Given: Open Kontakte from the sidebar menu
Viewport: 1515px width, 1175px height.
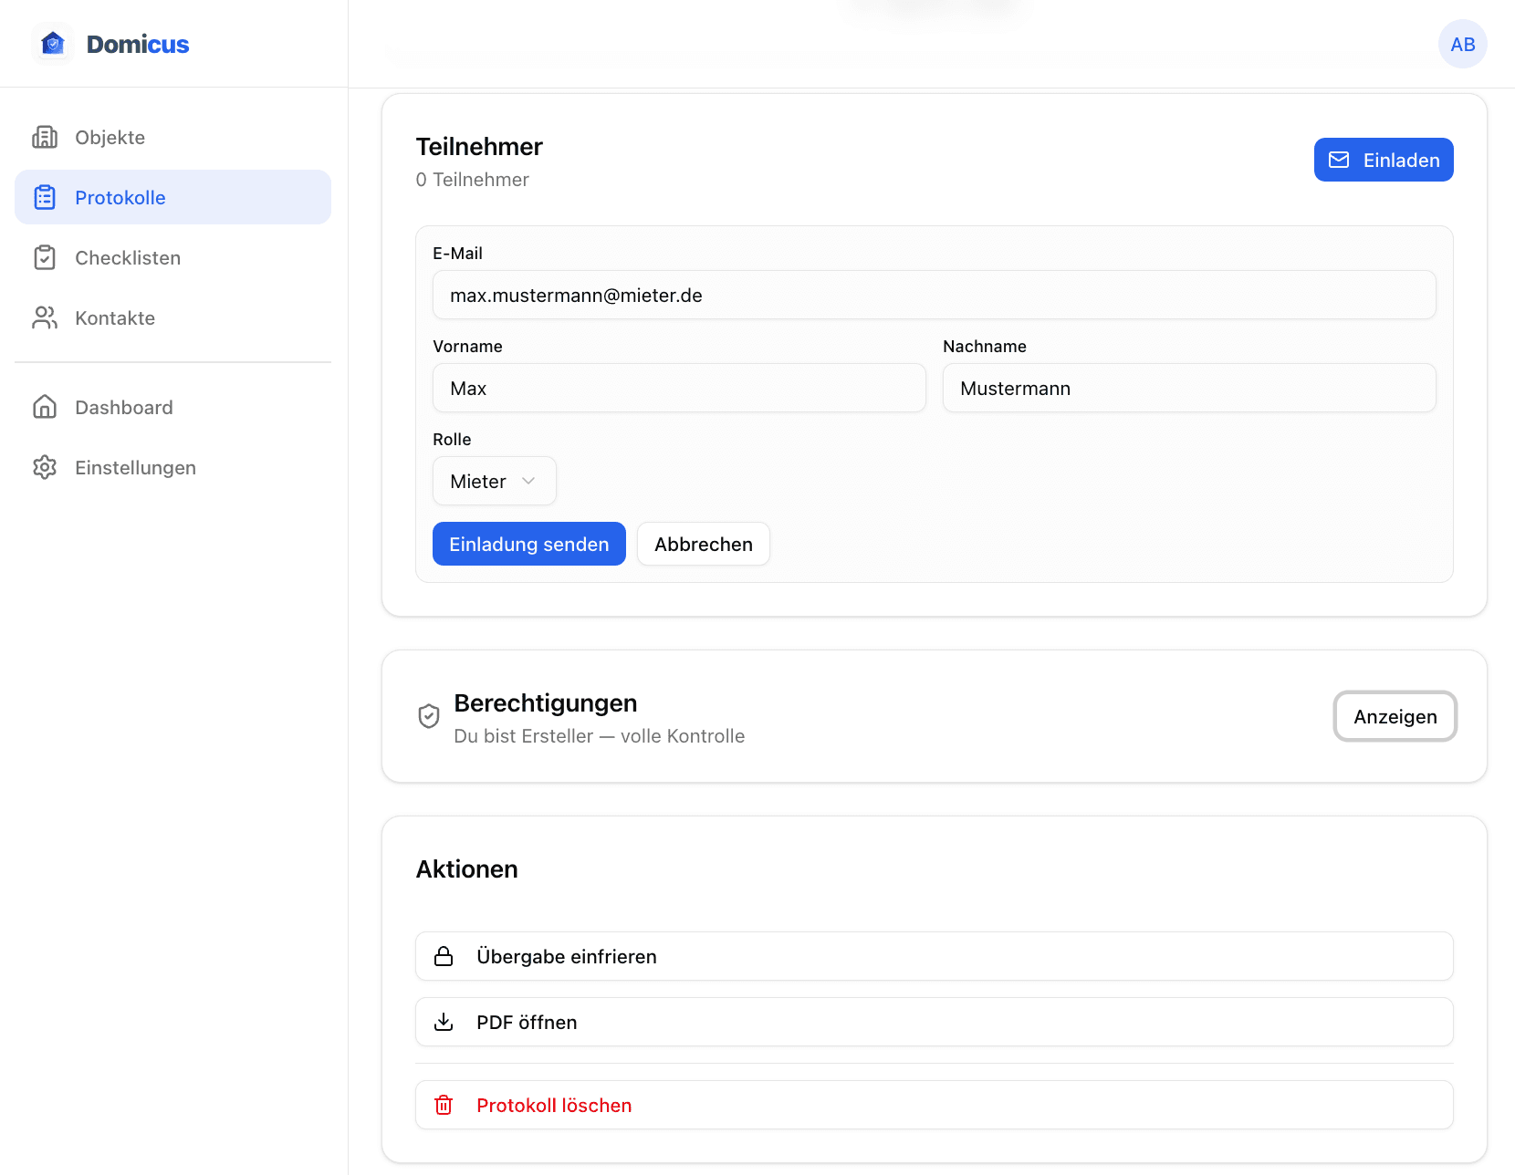Looking at the screenshot, I should 115,317.
